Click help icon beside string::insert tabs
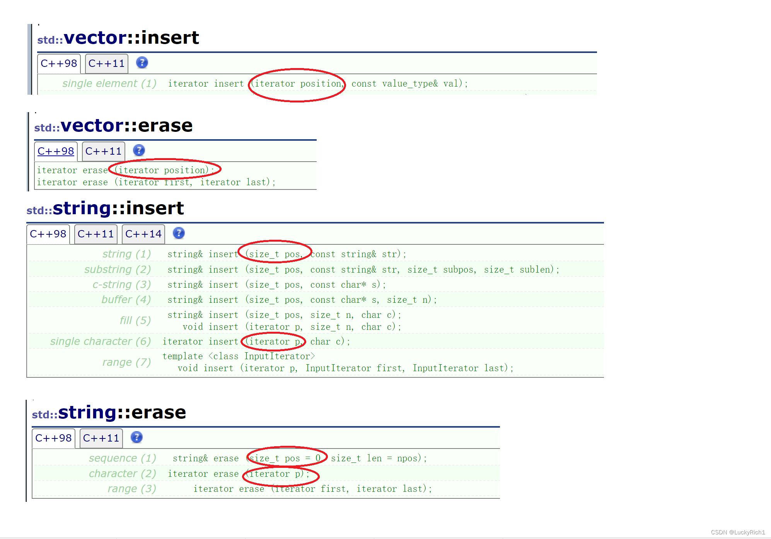Image resolution: width=771 pixels, height=539 pixels. 179,233
